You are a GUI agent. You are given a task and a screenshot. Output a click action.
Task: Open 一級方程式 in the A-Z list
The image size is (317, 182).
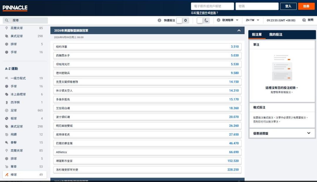25,78
